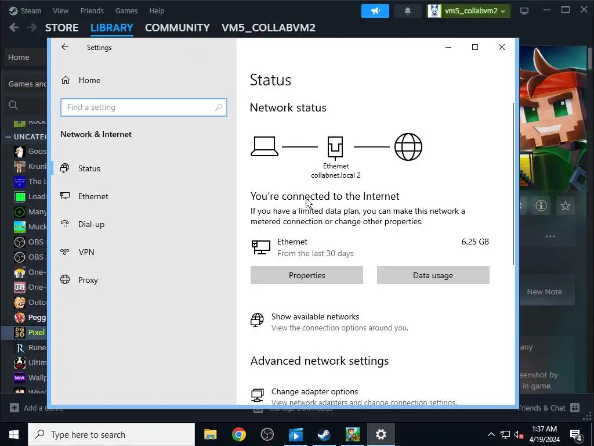
Task: Open Friends menu in Steam
Action: coord(92,10)
